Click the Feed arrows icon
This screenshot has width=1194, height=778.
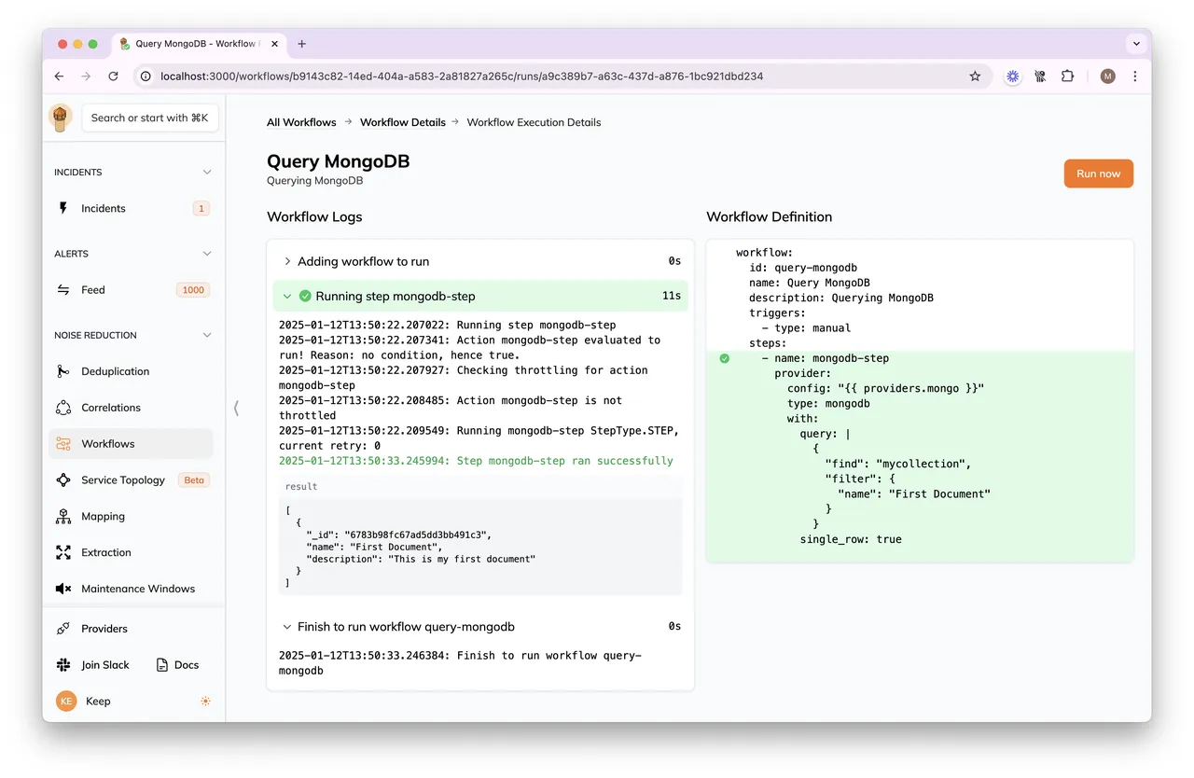point(63,290)
